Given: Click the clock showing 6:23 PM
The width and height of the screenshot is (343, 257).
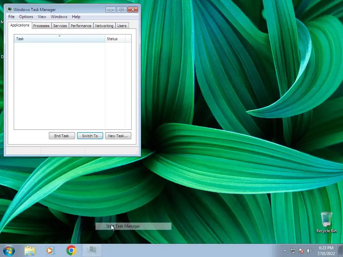Looking at the screenshot, I should (x=326, y=251).
